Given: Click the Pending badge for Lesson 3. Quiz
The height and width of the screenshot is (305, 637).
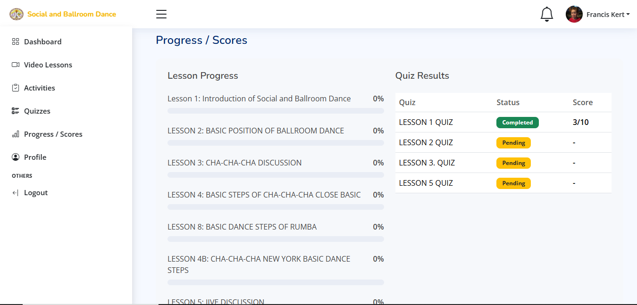Looking at the screenshot, I should pyautogui.click(x=513, y=163).
